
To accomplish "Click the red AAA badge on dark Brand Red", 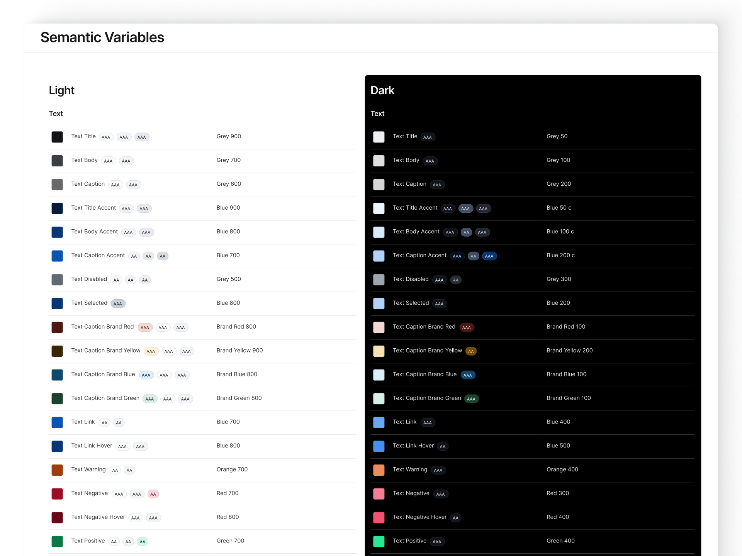I will (466, 328).
